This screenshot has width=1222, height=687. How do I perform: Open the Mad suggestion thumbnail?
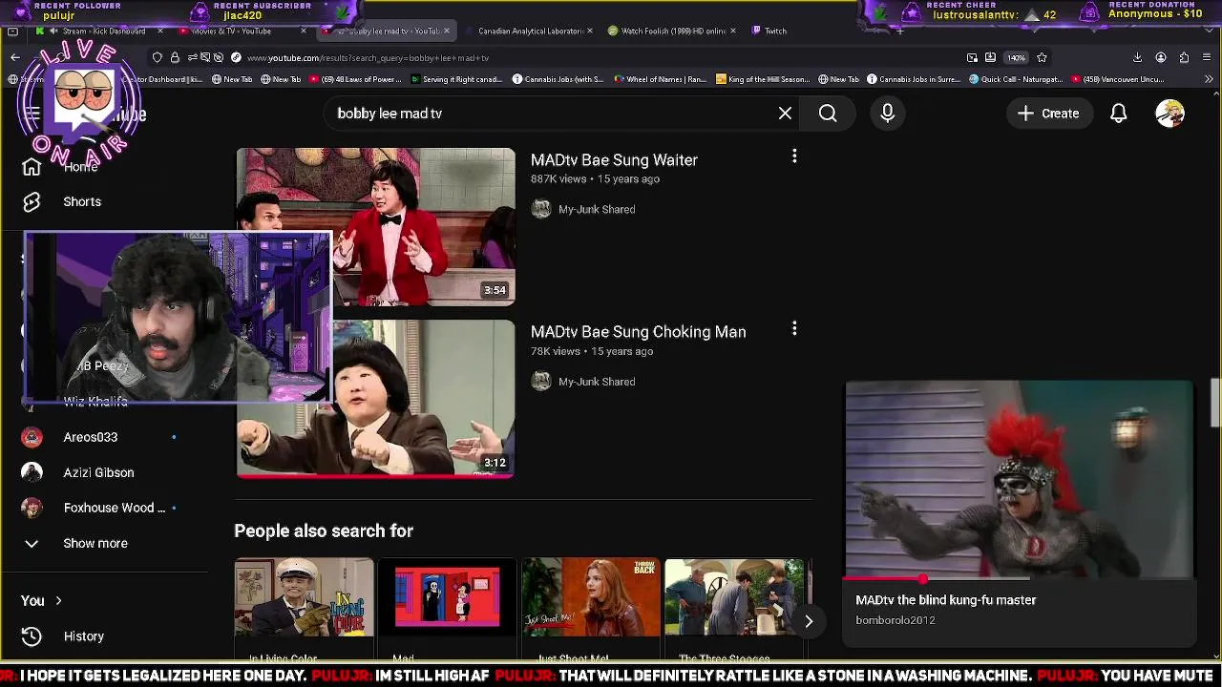[x=447, y=597]
